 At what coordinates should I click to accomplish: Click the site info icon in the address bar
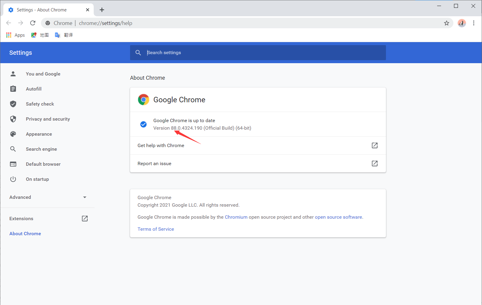[48, 23]
